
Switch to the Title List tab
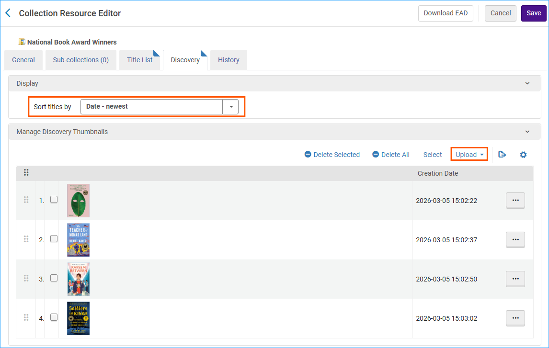(x=139, y=60)
